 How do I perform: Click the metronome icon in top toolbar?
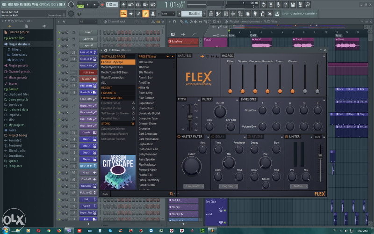[x=123, y=5]
